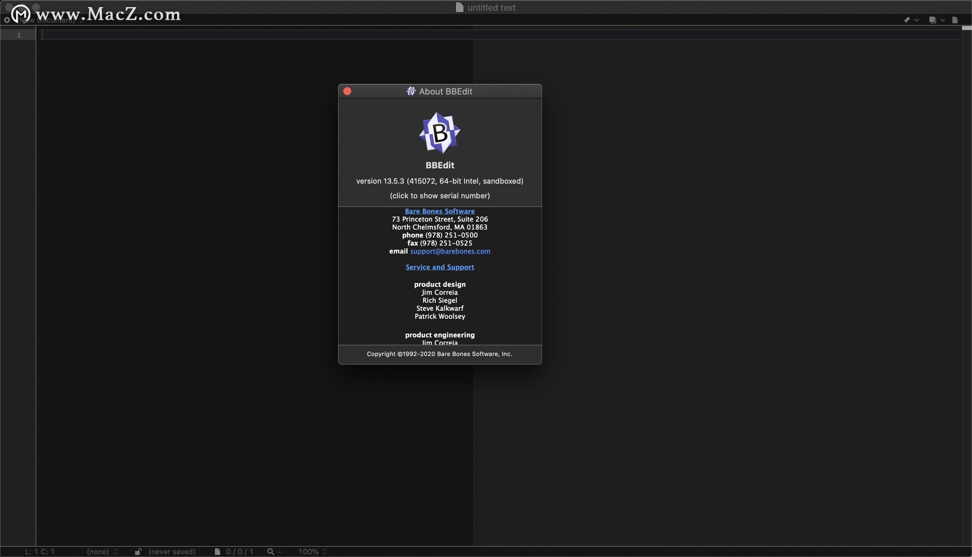Click the support@barebones.com email link

(x=450, y=251)
